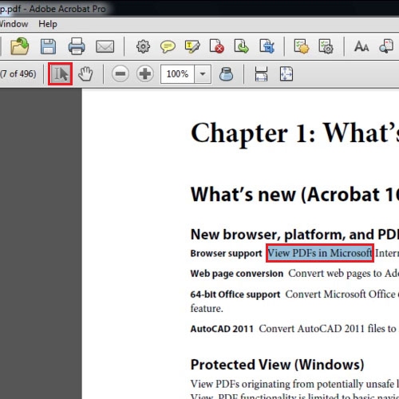Viewport: 399px width, 399px height.
Task: Switch to the Hand tool
Action: tap(85, 73)
